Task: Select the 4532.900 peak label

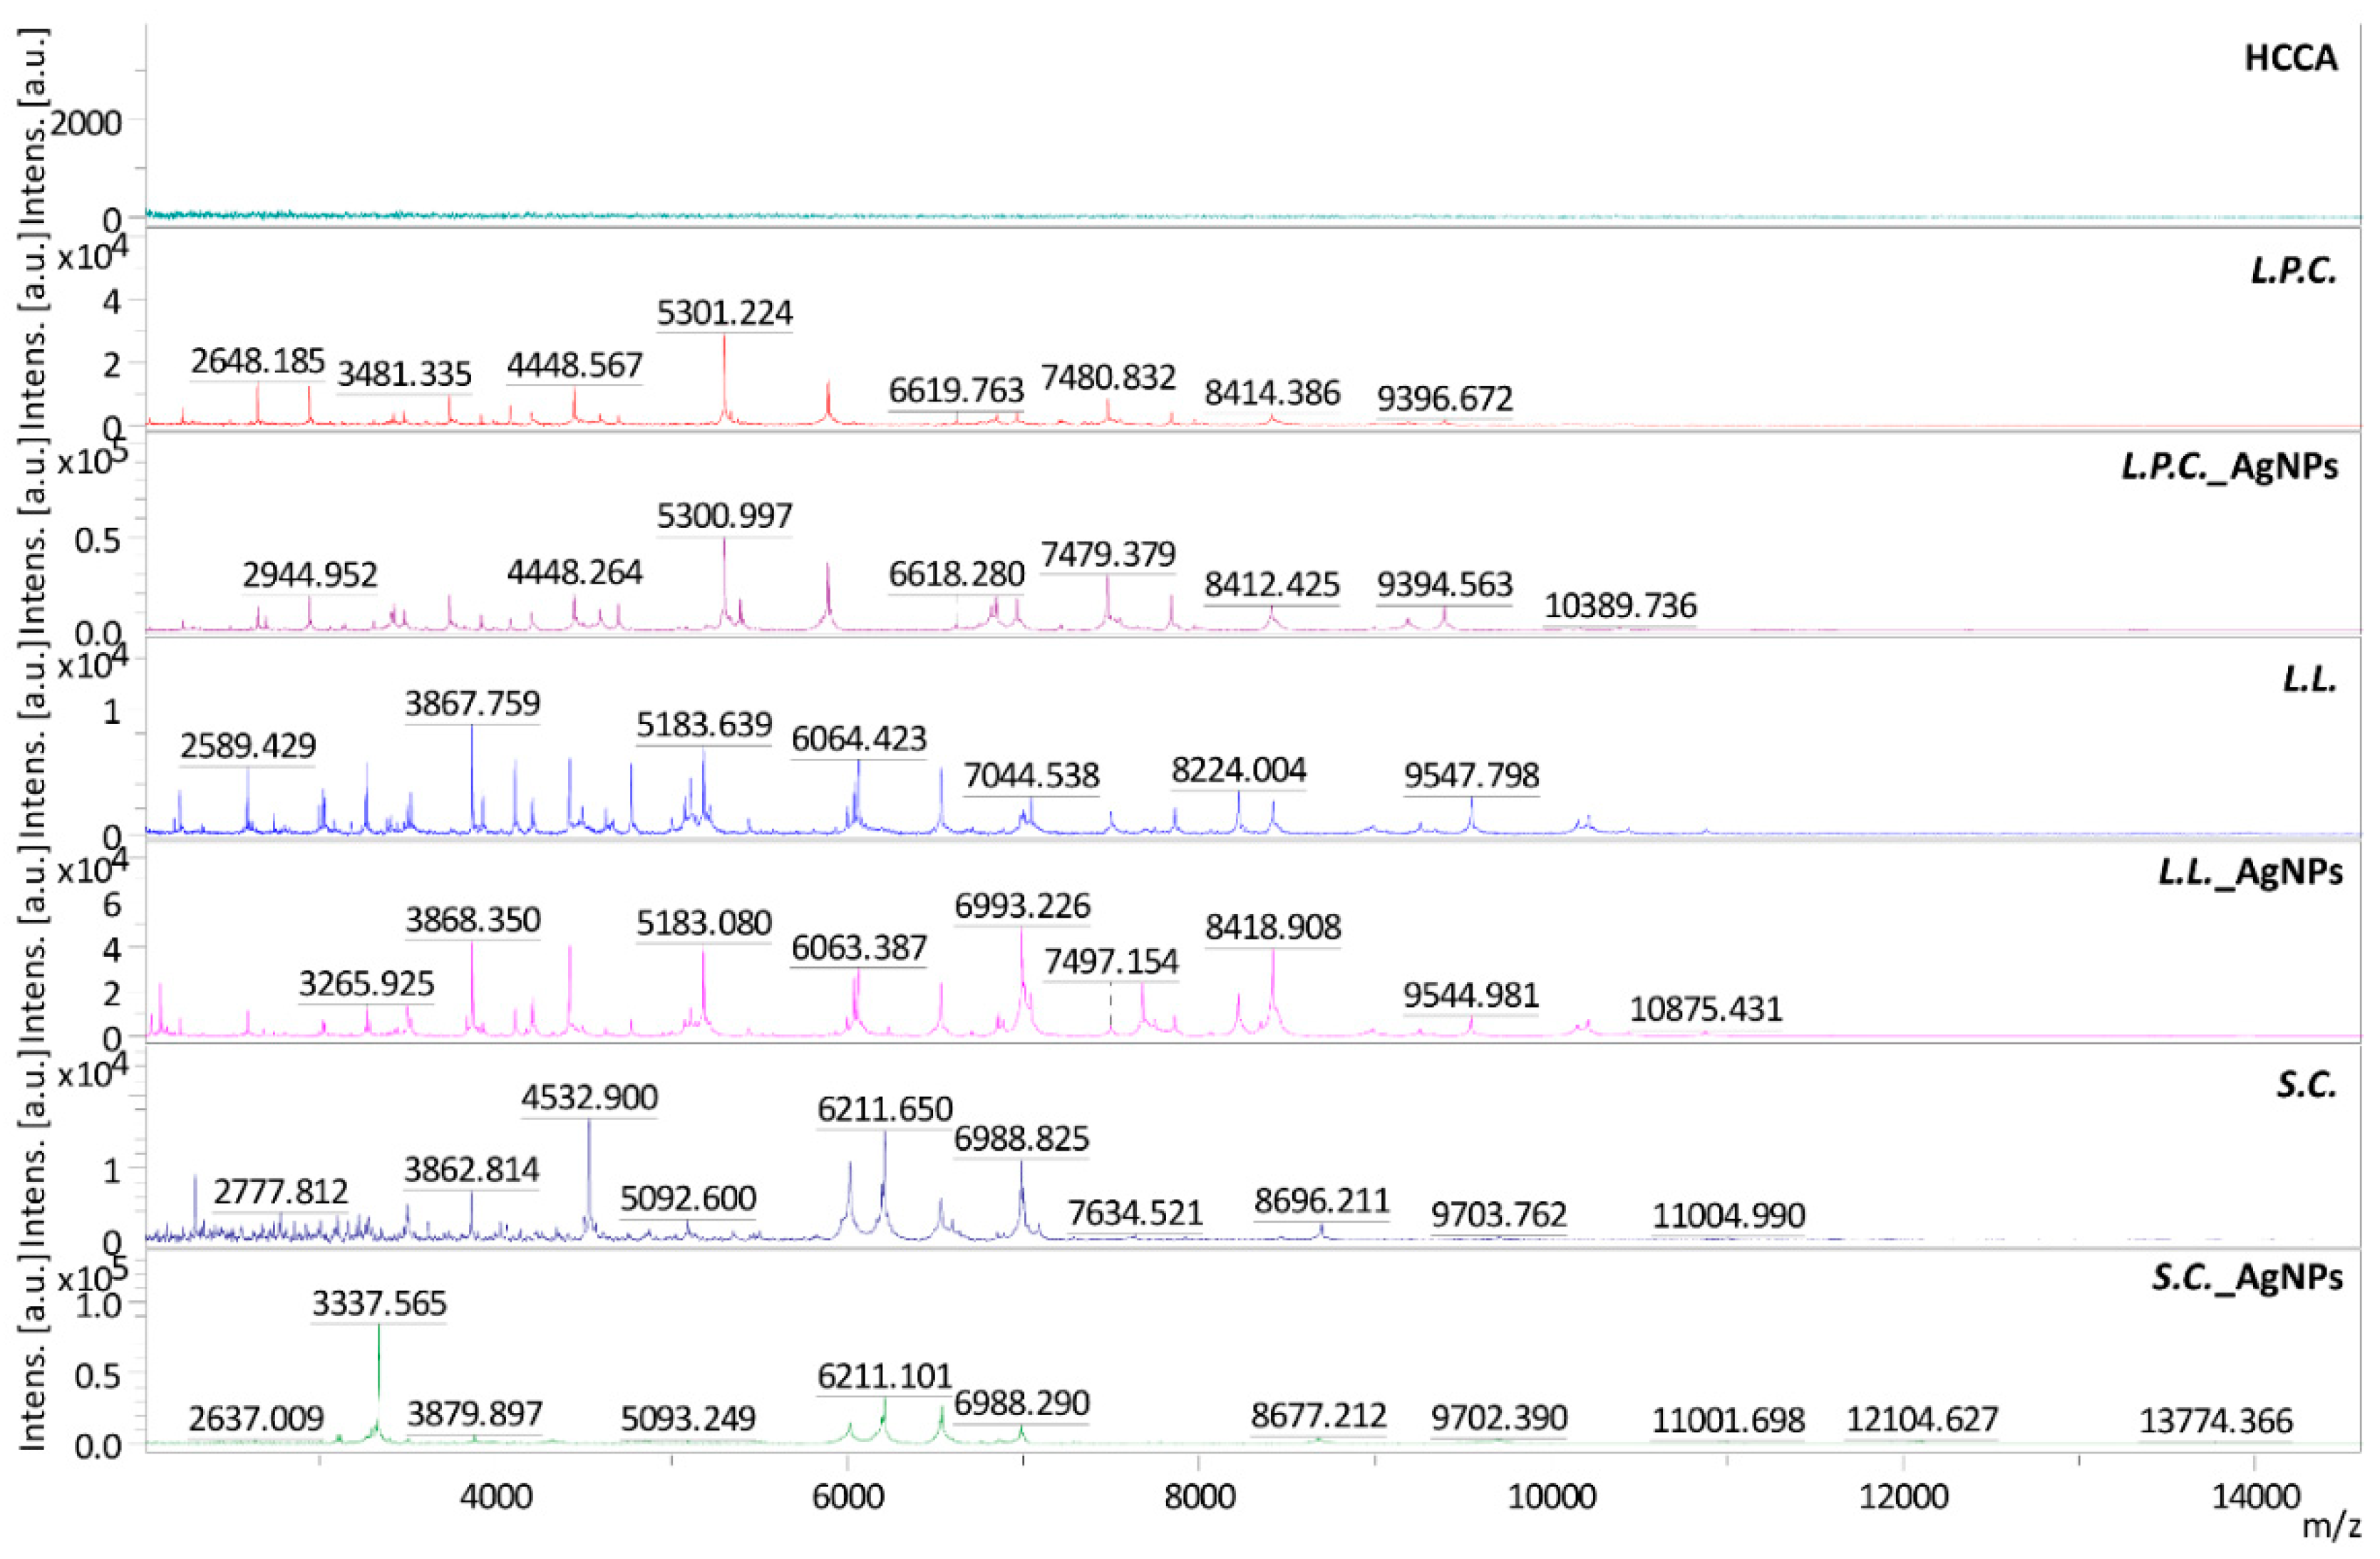Action: [589, 1097]
